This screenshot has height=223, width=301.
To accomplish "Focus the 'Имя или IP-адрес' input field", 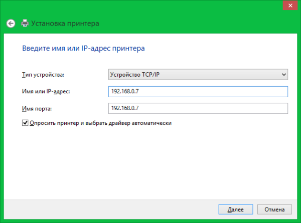I will [198, 91].
